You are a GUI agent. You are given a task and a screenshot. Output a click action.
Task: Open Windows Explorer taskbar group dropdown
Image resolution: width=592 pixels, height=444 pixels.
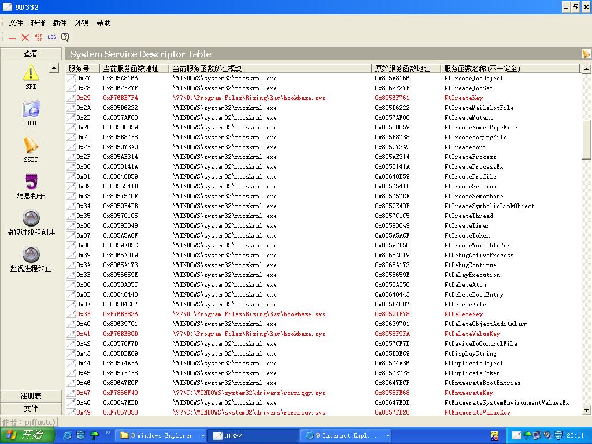(203, 435)
